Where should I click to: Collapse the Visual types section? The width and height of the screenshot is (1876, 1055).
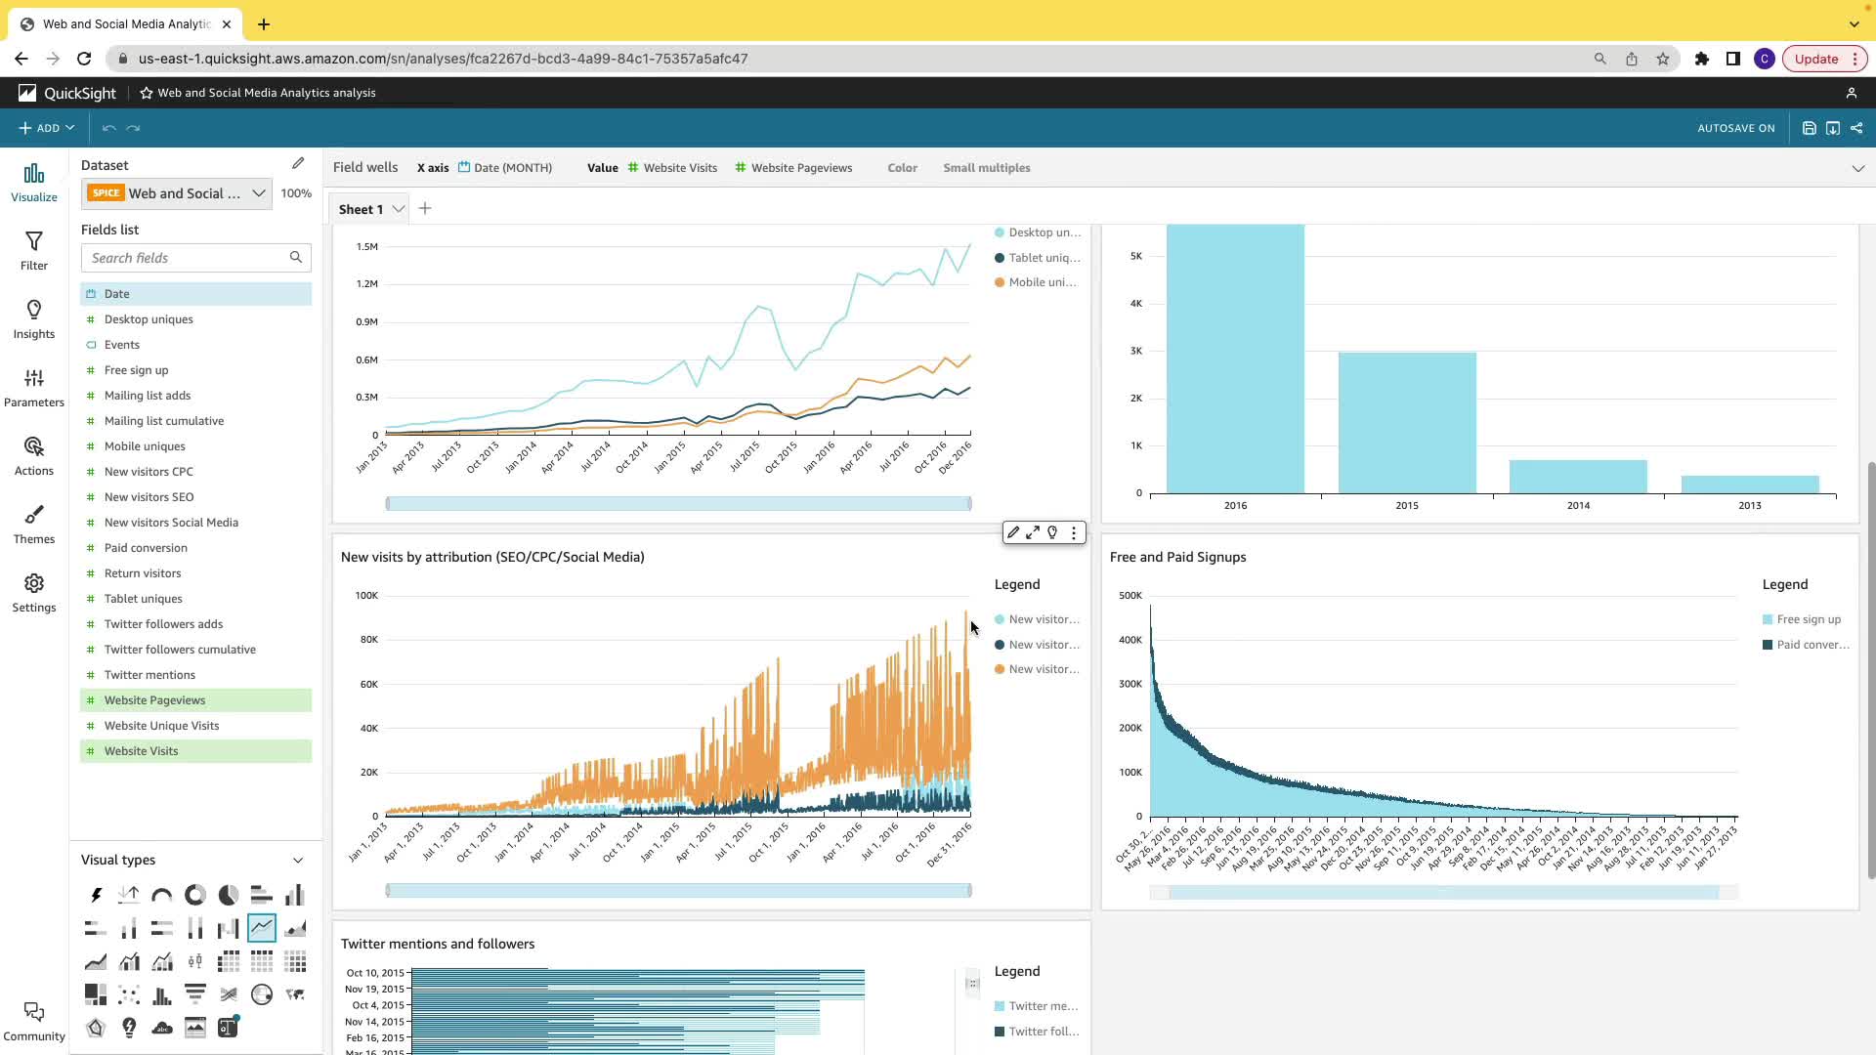(x=298, y=861)
